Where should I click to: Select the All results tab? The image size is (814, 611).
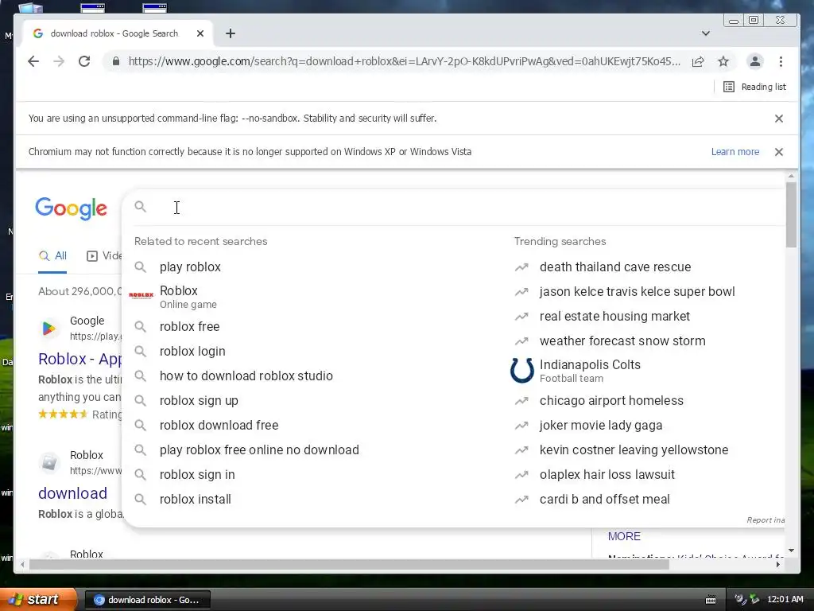53,255
